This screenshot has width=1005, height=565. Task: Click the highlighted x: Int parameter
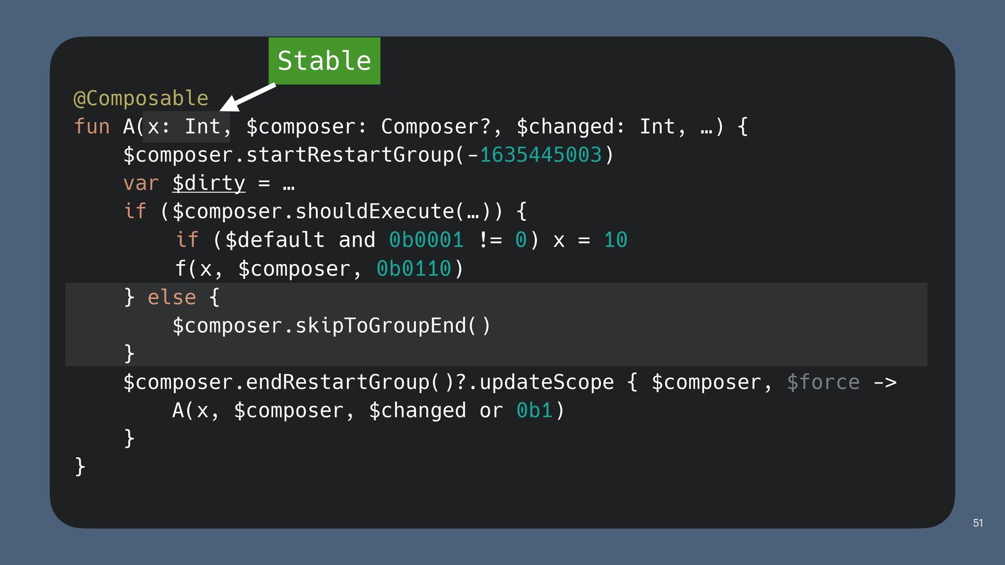coord(186,127)
